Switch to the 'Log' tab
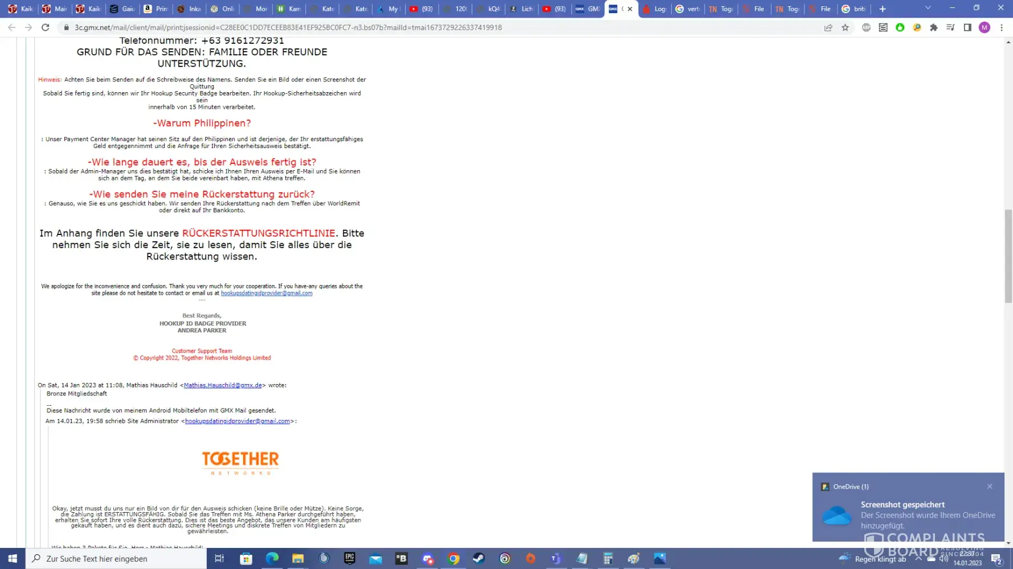The width and height of the screenshot is (1013, 569). [x=654, y=9]
